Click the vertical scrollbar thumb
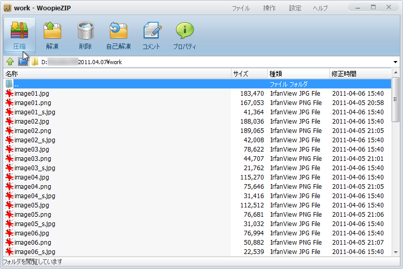 click(396, 99)
